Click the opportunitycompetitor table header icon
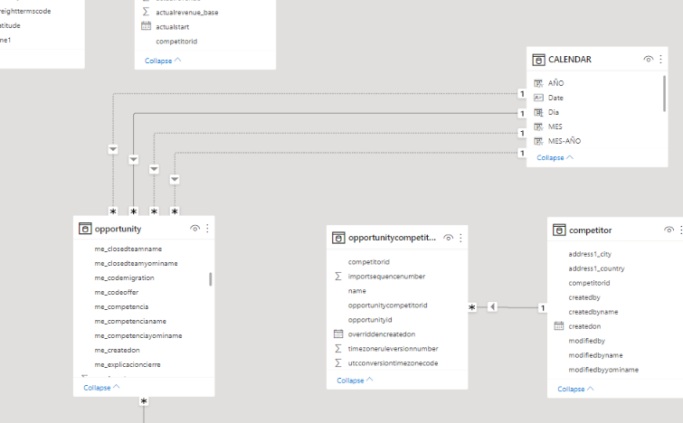The image size is (683, 423). 338,238
